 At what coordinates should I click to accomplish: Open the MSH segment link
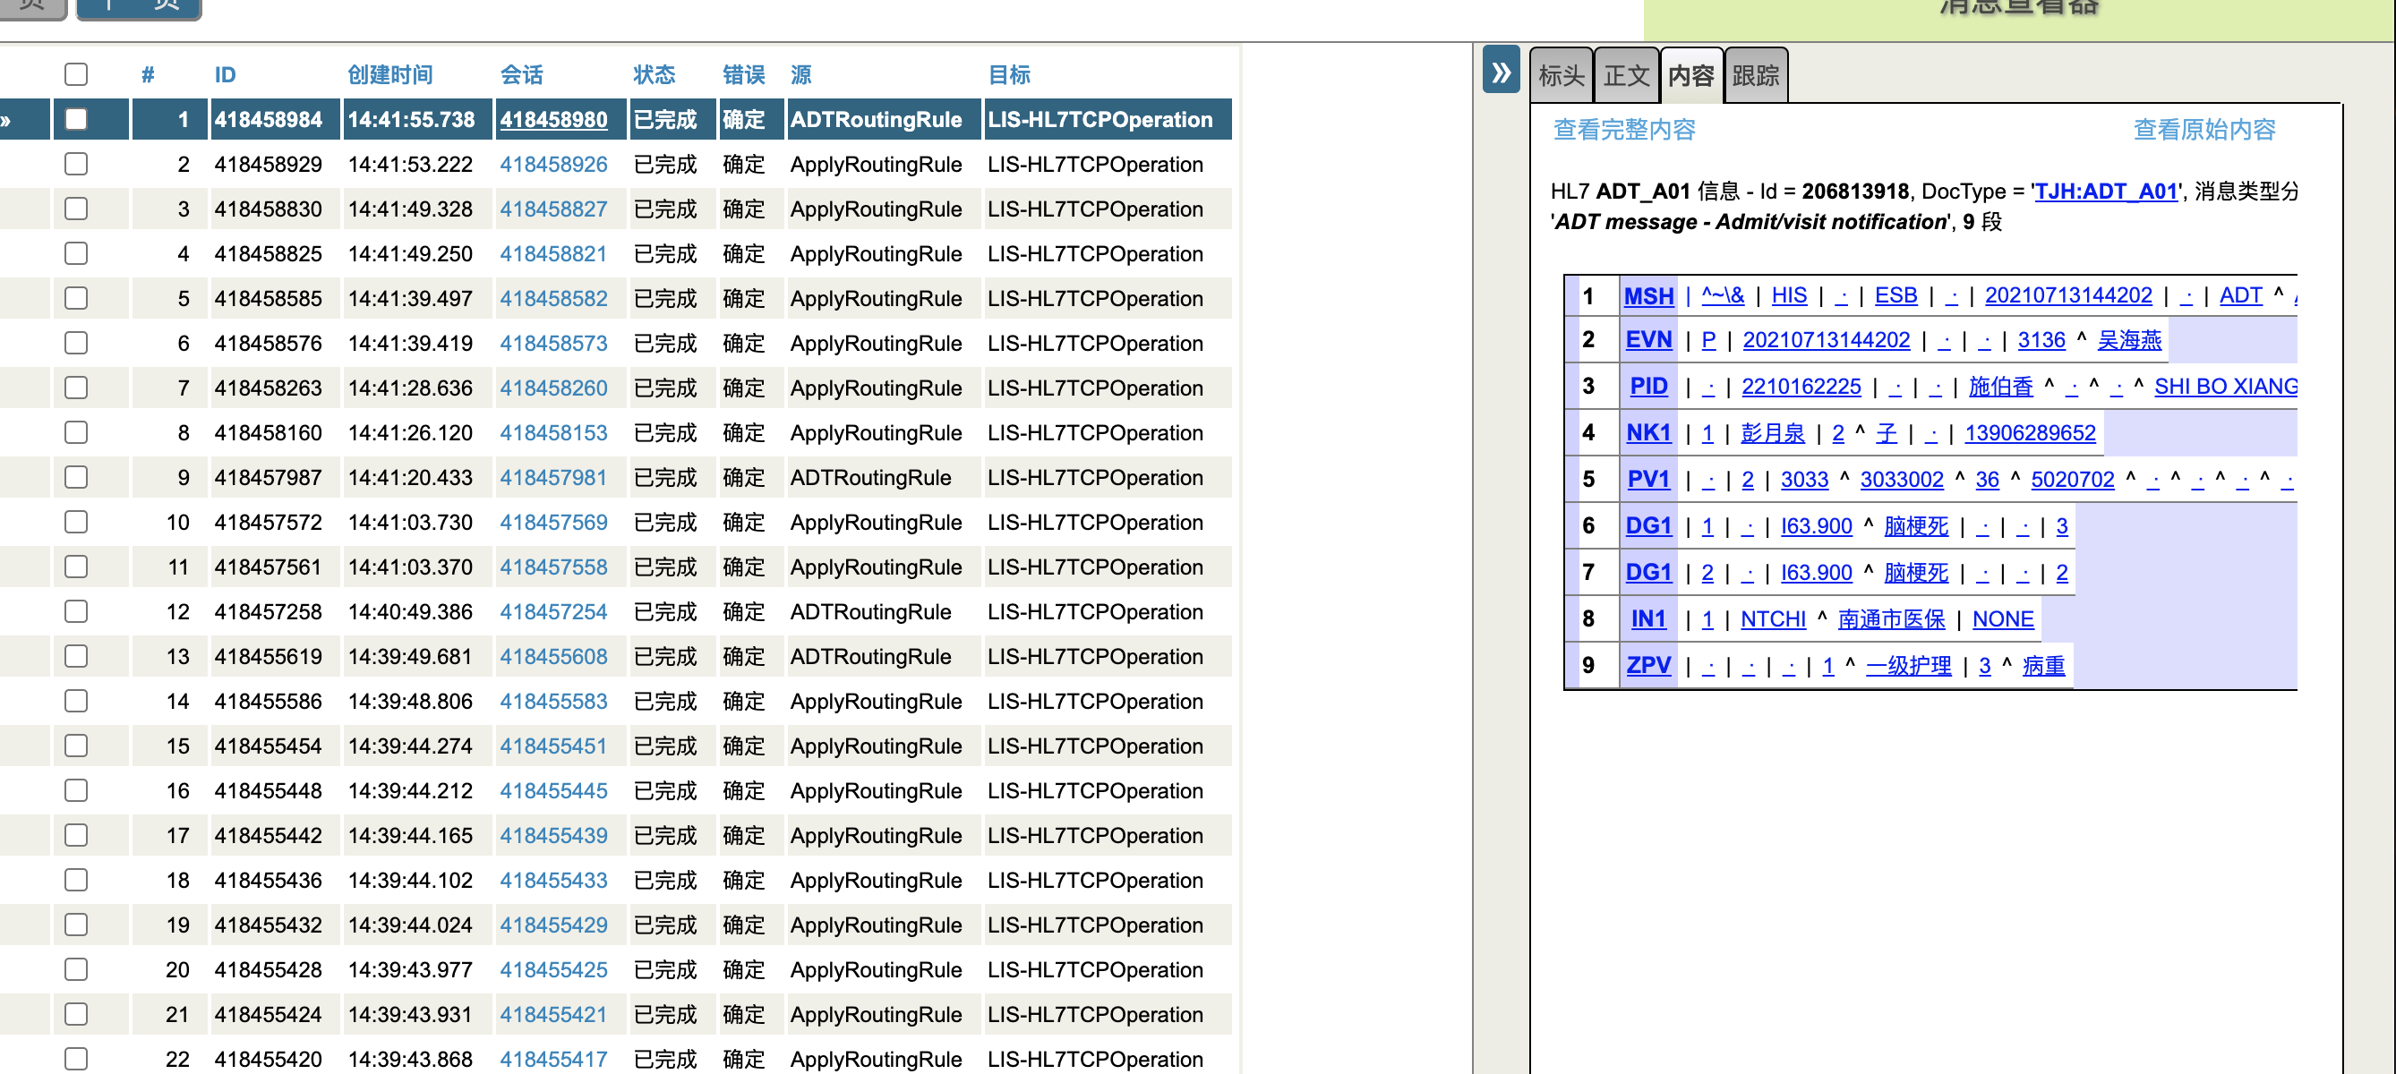(x=1647, y=295)
